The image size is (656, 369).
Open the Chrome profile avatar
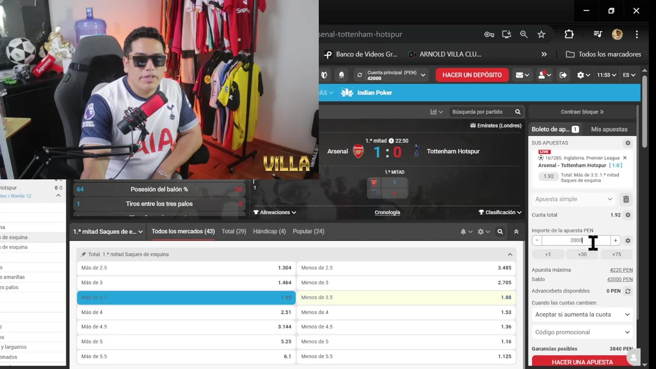click(x=617, y=34)
